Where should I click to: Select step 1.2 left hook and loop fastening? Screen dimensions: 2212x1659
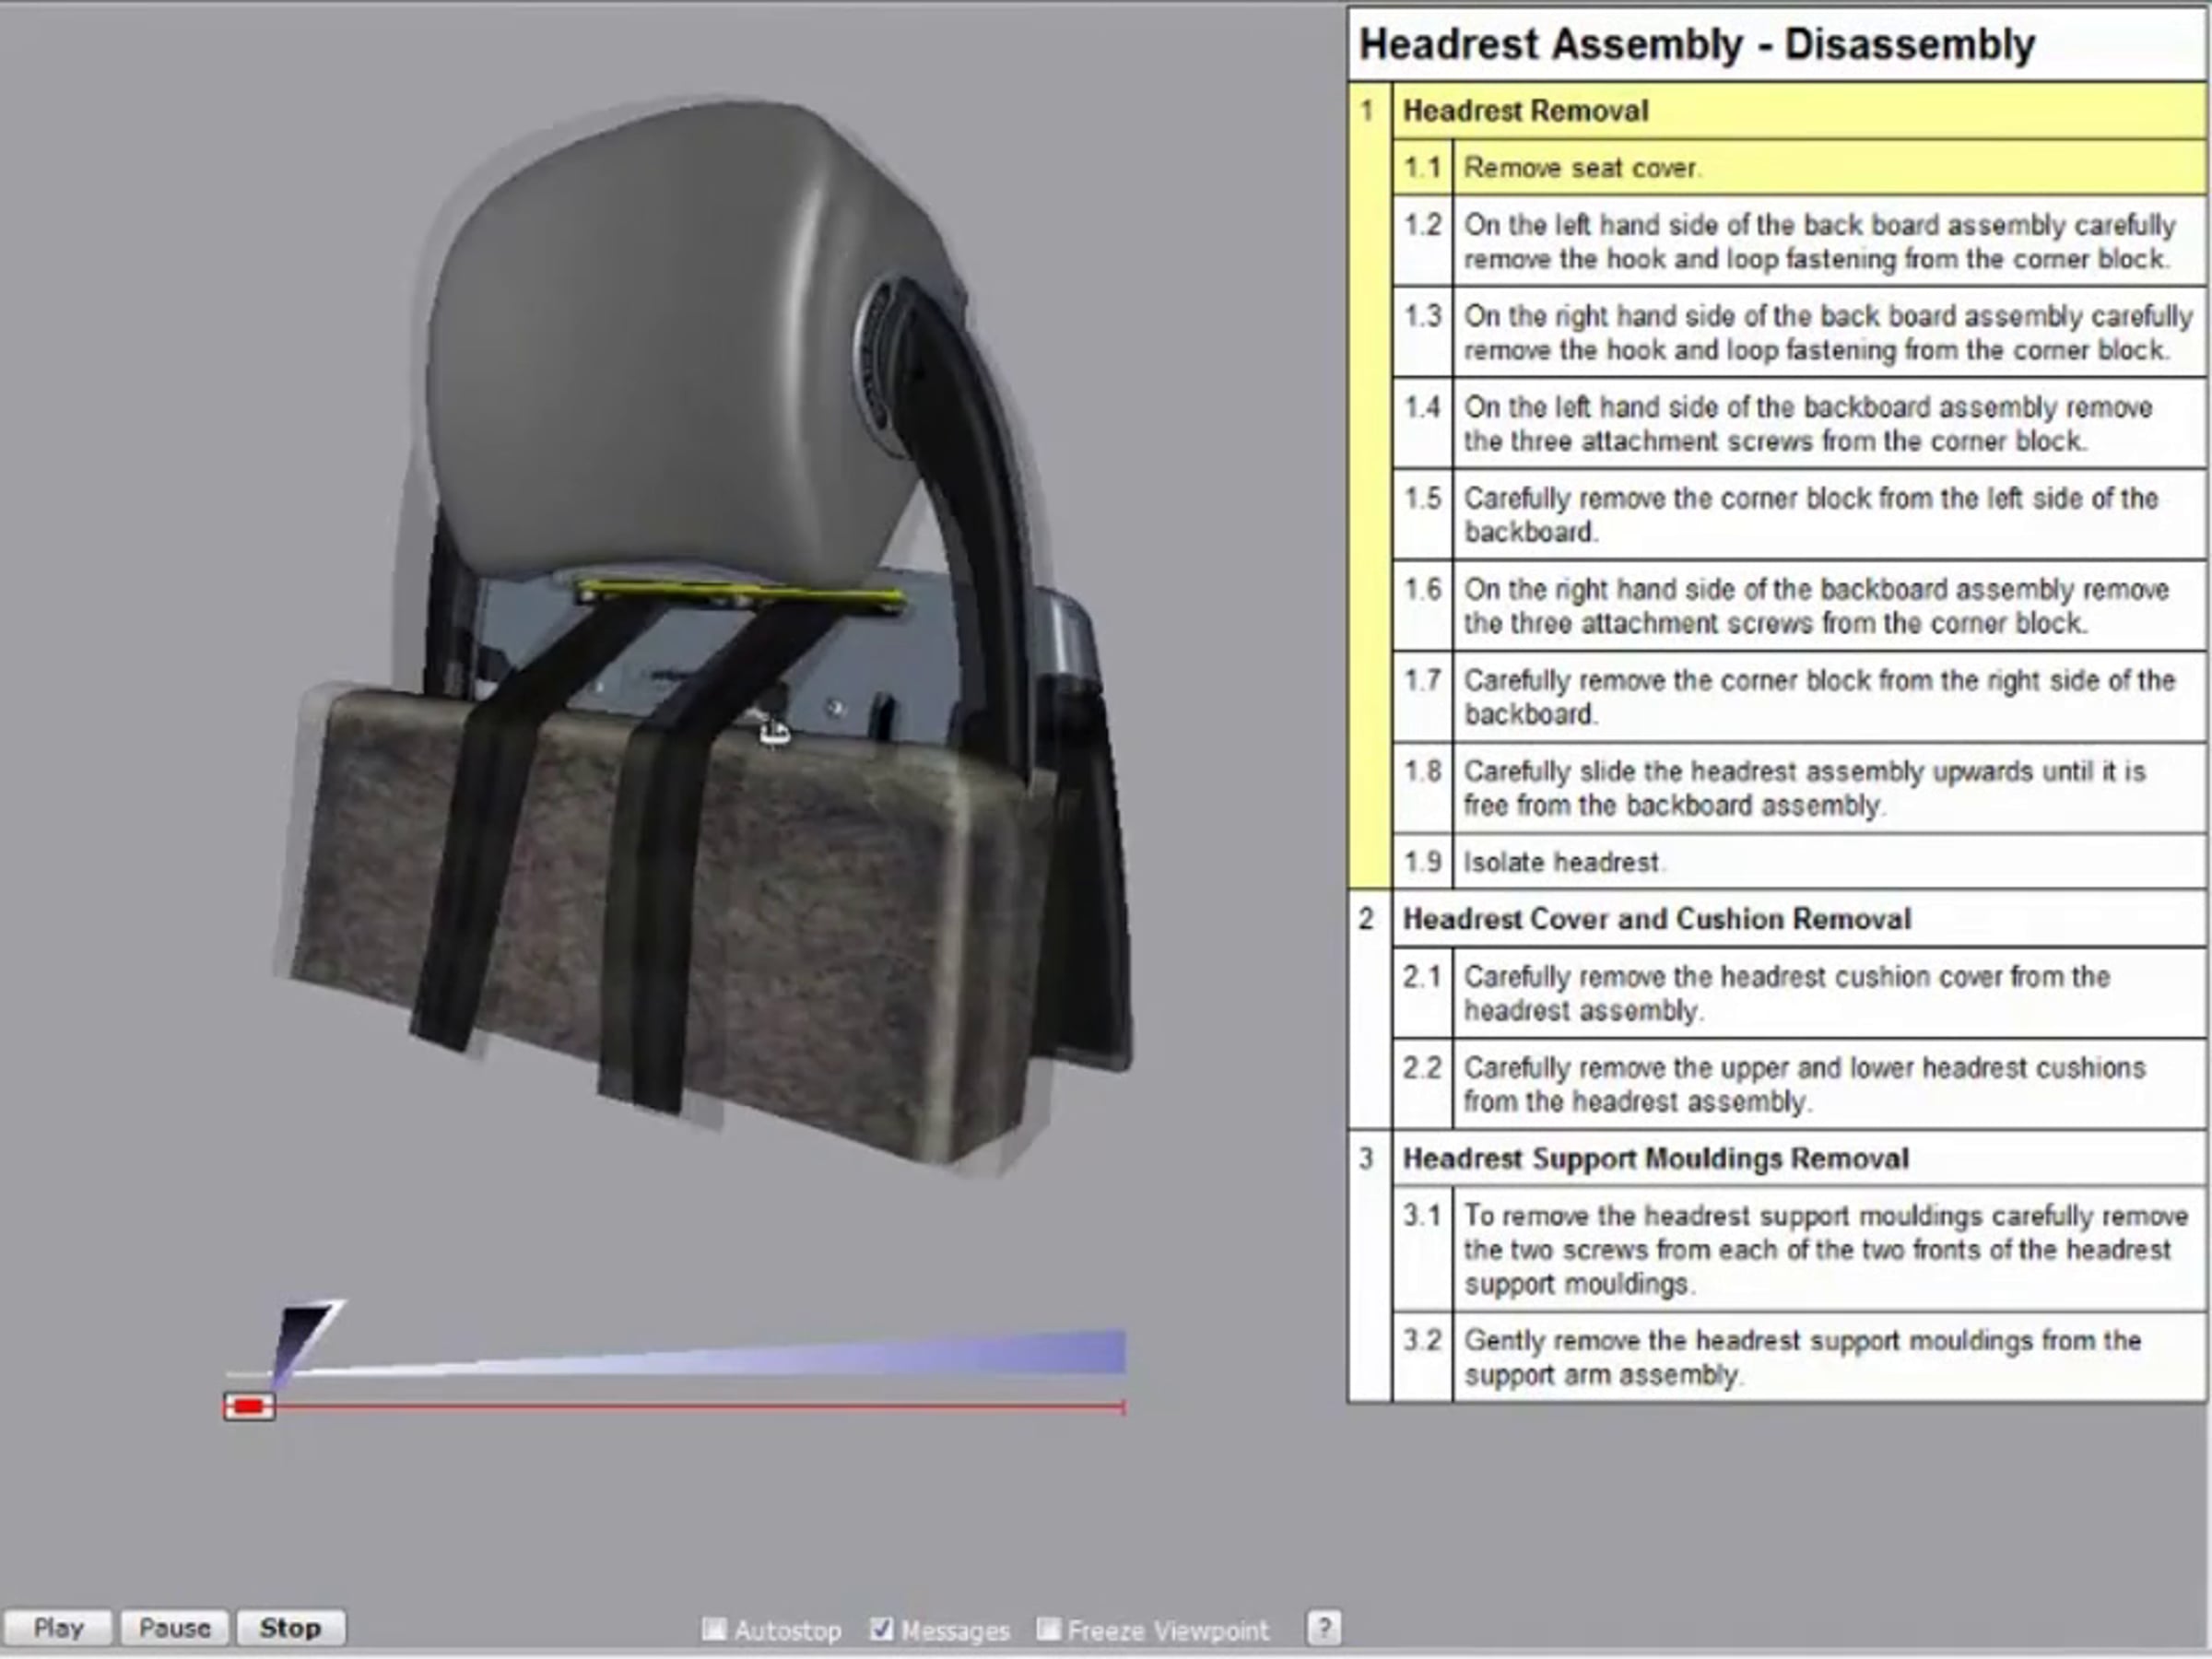[1815, 242]
